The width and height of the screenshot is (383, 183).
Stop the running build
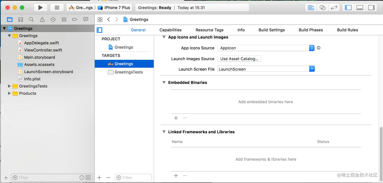pyautogui.click(x=57, y=8)
